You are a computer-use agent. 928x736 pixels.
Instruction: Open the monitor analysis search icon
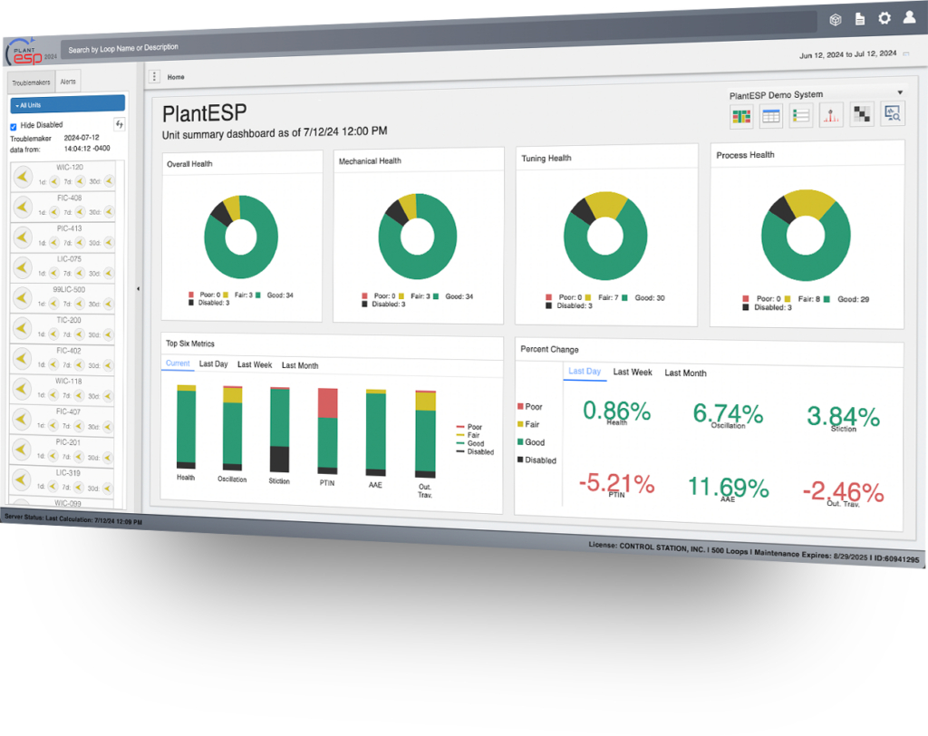click(893, 113)
